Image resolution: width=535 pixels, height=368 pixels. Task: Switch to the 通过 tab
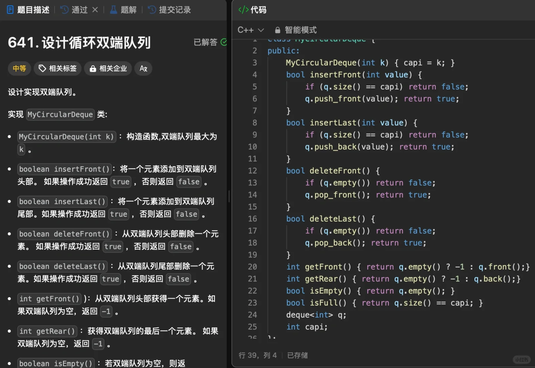point(75,10)
